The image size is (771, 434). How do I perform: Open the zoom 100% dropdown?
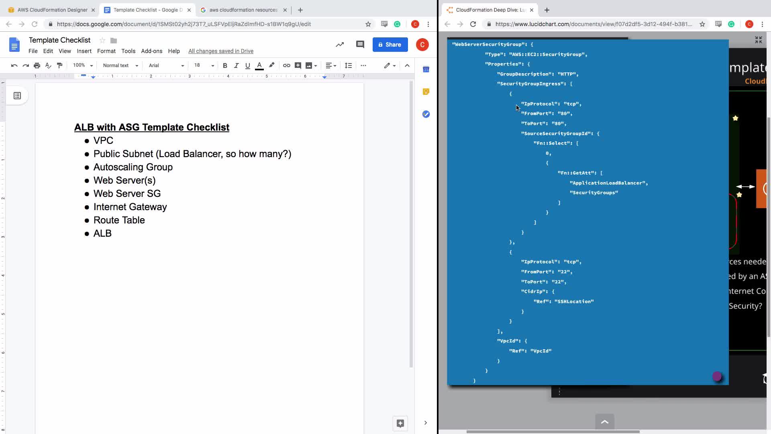pos(83,66)
